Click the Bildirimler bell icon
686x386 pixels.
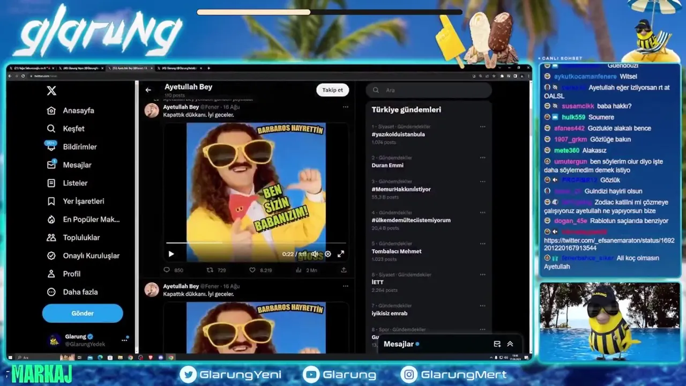51,147
